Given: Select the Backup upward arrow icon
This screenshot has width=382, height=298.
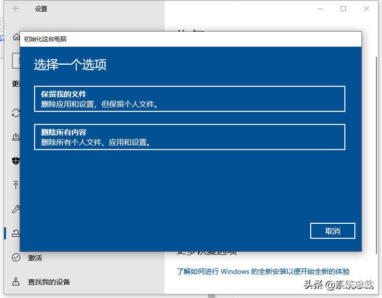Looking at the screenshot, I should pyautogui.click(x=16, y=185).
